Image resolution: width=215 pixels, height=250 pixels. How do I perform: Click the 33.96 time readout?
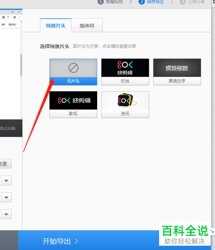tap(7, 128)
